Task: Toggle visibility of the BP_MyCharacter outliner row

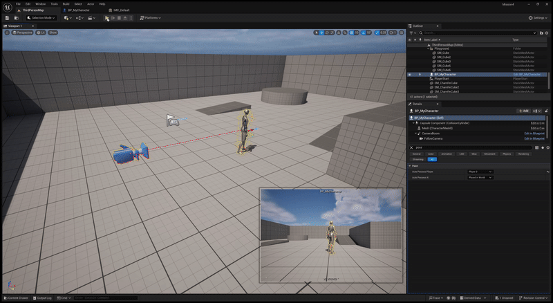Action: click(x=409, y=75)
